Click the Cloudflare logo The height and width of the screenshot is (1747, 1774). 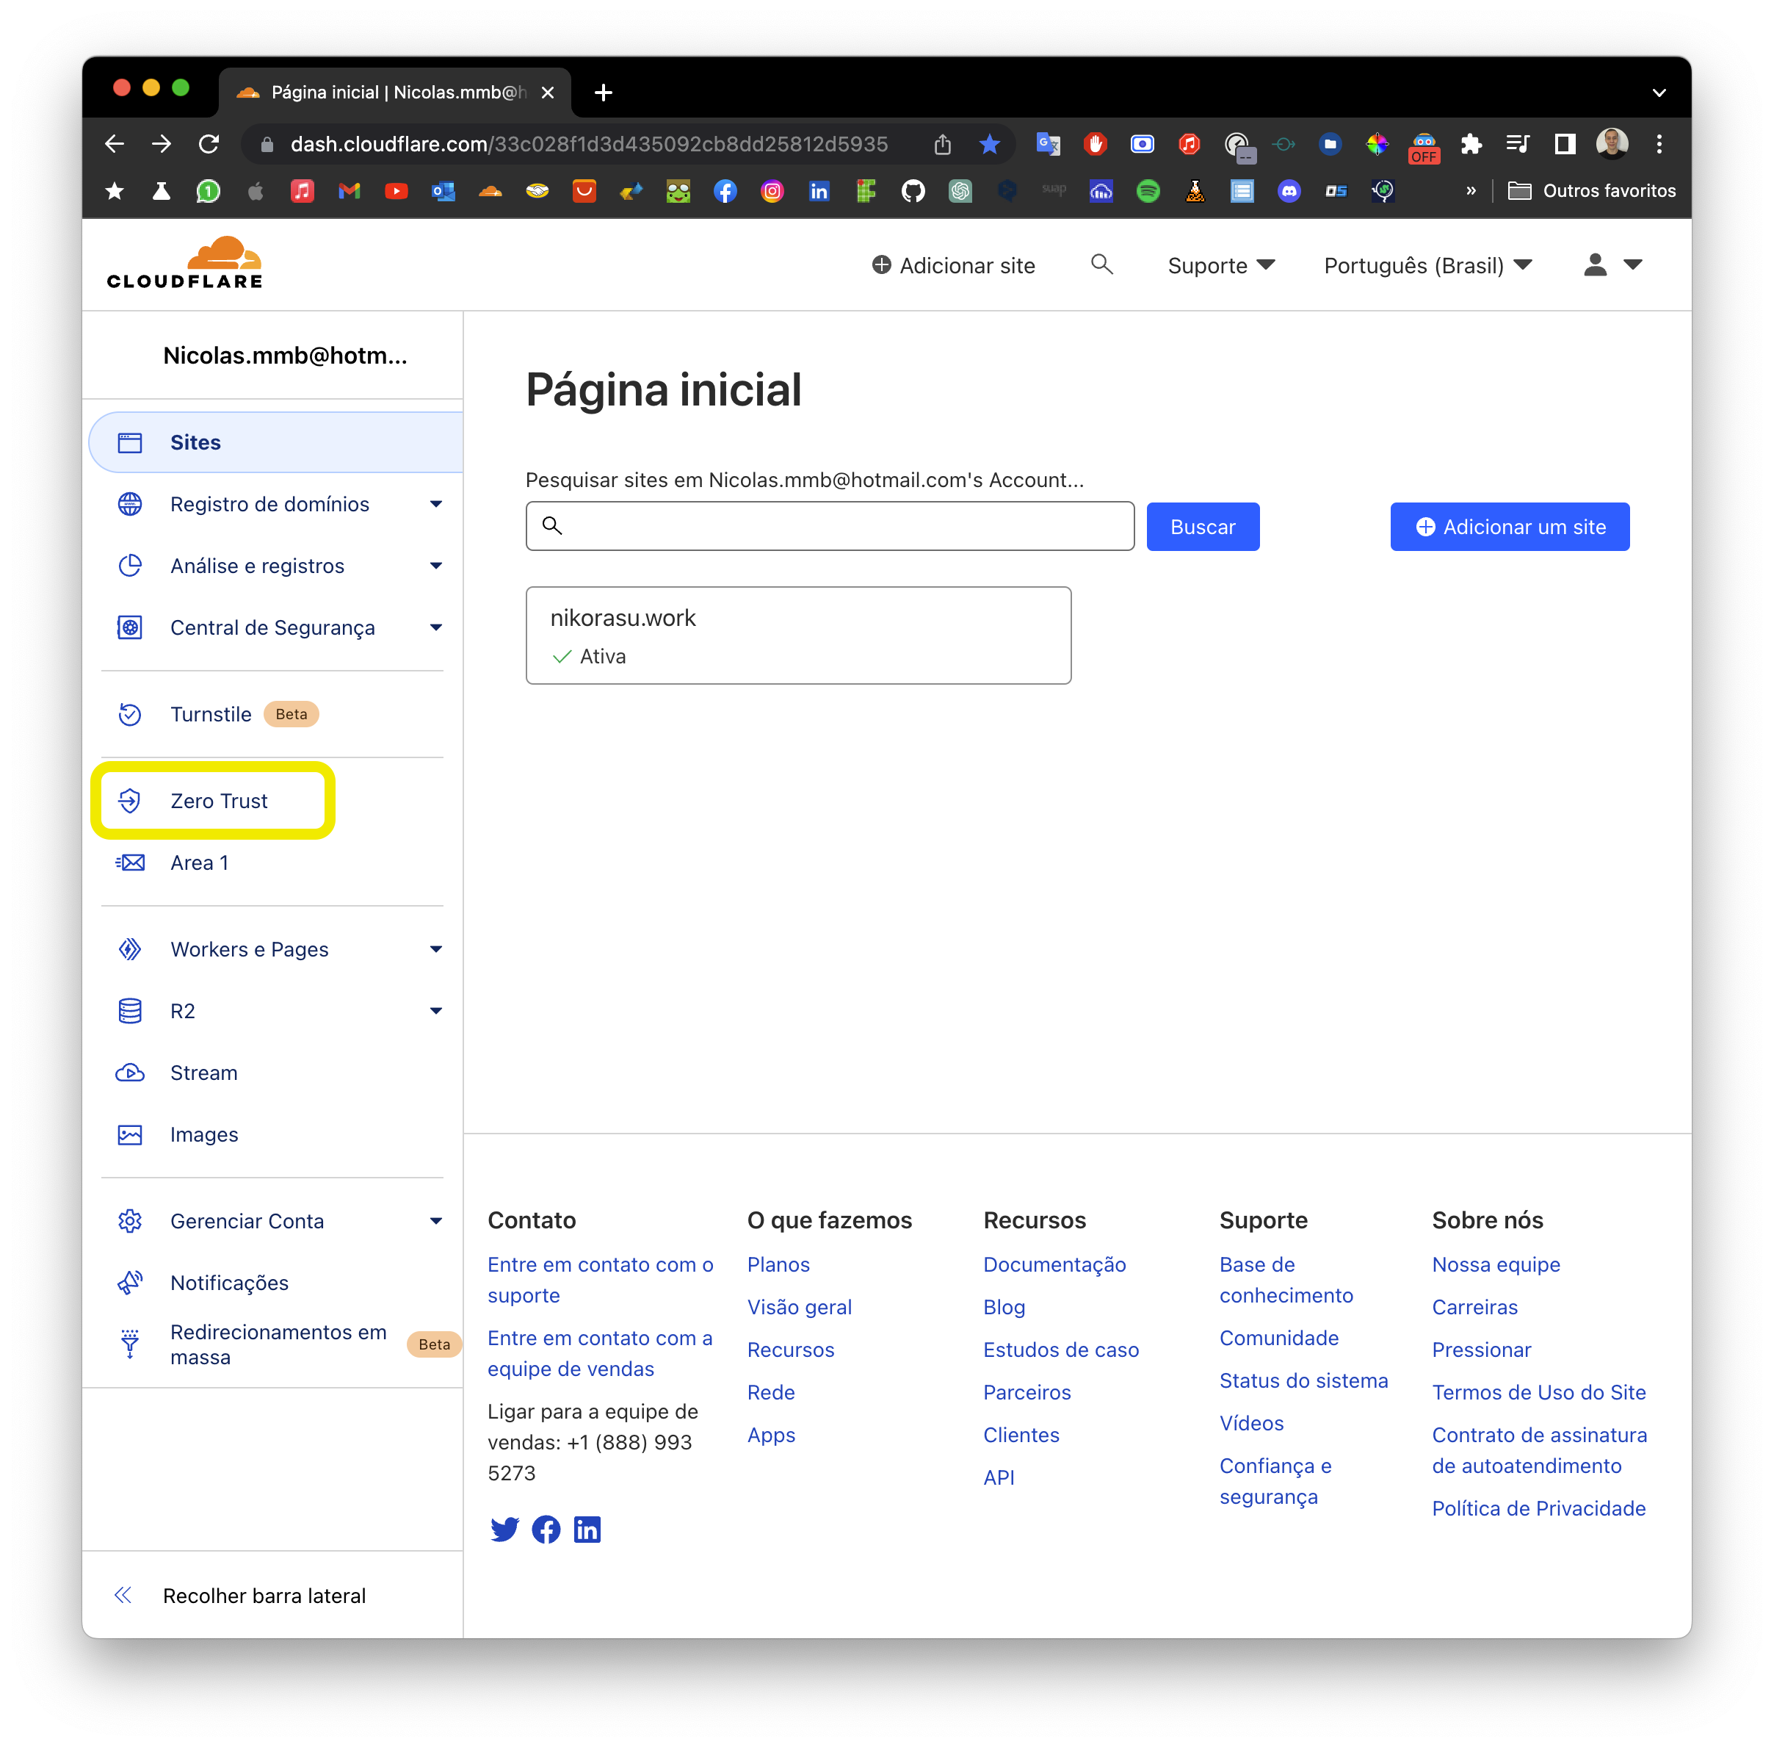184,263
